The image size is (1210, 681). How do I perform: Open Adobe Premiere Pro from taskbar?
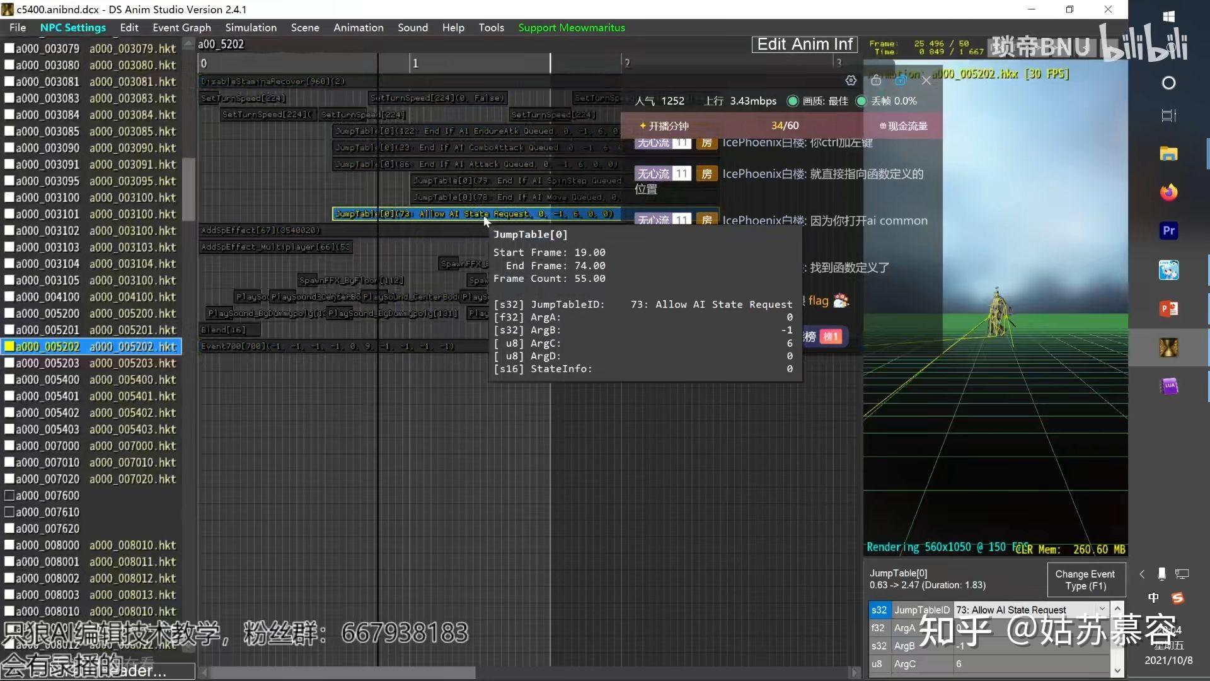click(1168, 231)
